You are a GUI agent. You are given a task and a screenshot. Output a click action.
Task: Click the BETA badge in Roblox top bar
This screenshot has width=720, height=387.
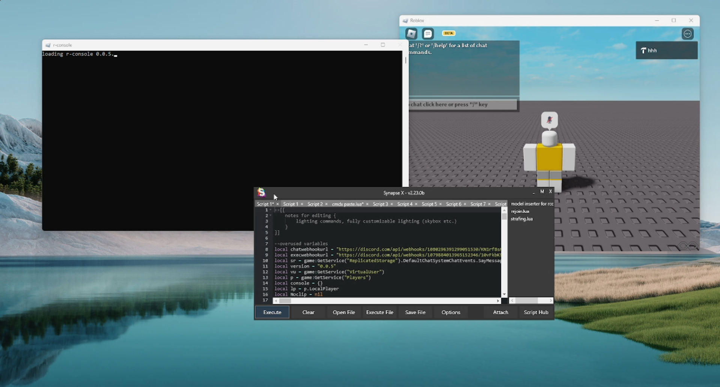(x=449, y=33)
